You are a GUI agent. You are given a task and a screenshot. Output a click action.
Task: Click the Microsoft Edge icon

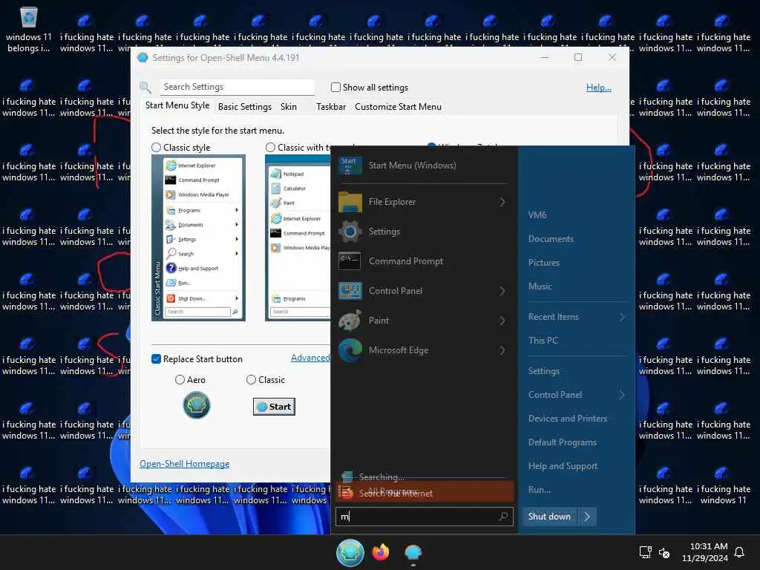pyautogui.click(x=350, y=350)
